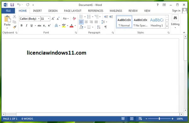
Task: Save the document using the floppy icon
Action: [x=12, y=5]
